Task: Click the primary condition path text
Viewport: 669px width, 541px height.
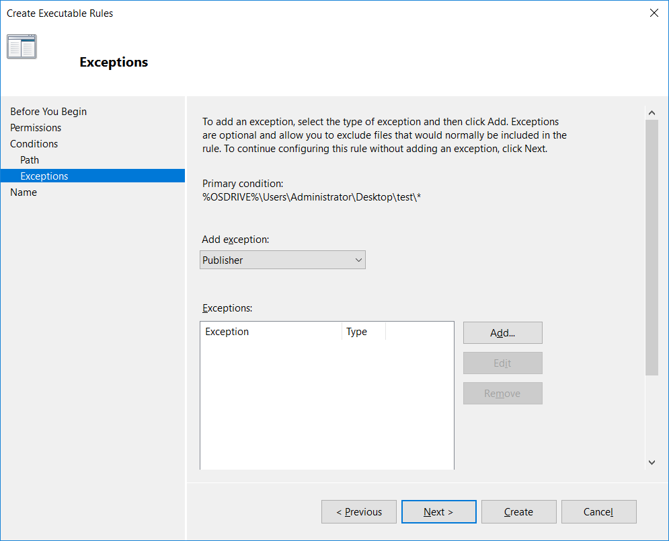Action: pos(311,197)
